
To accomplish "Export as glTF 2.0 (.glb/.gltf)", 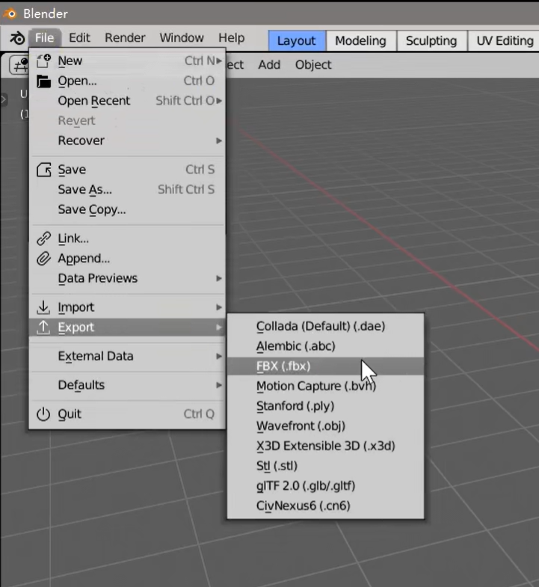I will pos(326,486).
